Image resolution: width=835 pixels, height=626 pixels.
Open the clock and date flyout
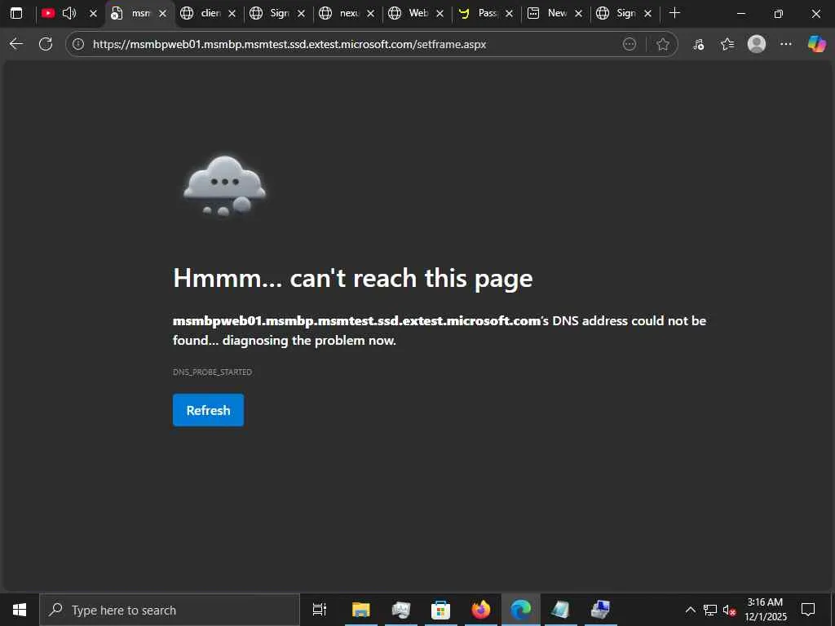(x=765, y=610)
